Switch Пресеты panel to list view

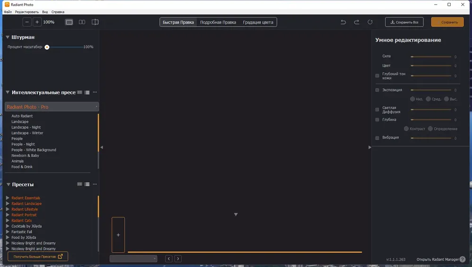point(87,184)
